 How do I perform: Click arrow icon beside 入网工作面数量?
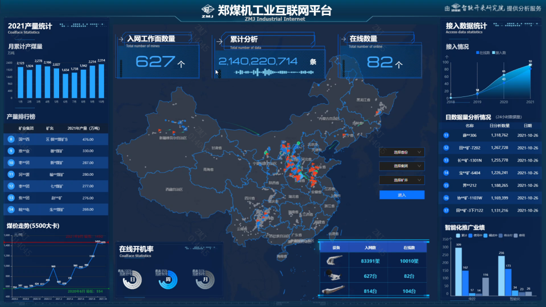click(x=121, y=39)
